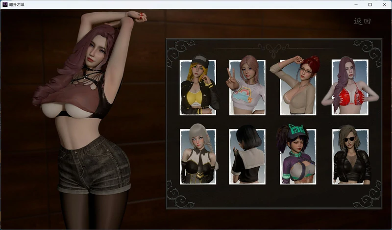This screenshot has width=392, height=230.
Task: Choose the silver-haired character with necktie
Action: (x=197, y=156)
